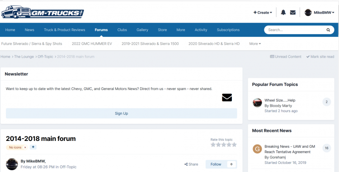Follow this topic
Viewport: 339px width, 172px height.
[216, 164]
